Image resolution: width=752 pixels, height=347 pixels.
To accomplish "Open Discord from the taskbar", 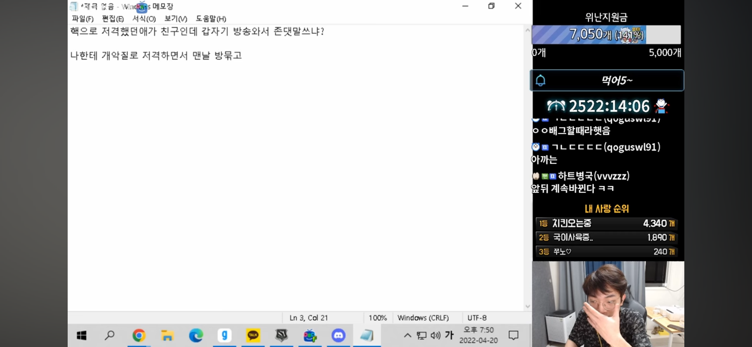I will [338, 335].
